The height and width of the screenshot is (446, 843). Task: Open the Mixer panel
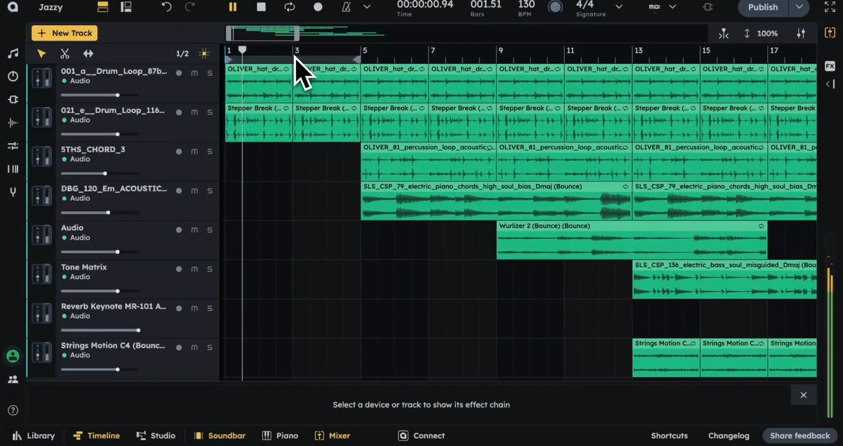tap(332, 435)
